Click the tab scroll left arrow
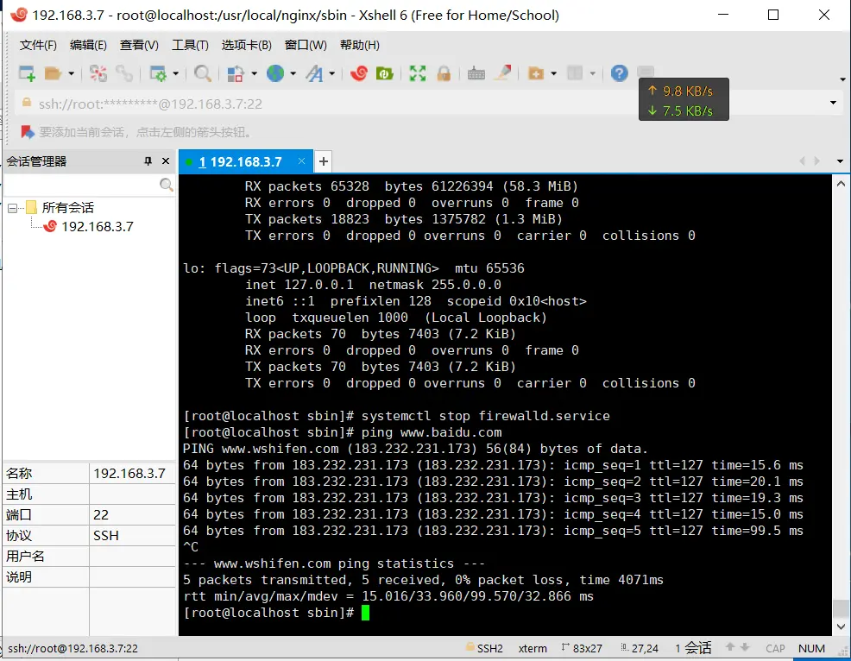851x661 pixels. pyautogui.click(x=802, y=161)
